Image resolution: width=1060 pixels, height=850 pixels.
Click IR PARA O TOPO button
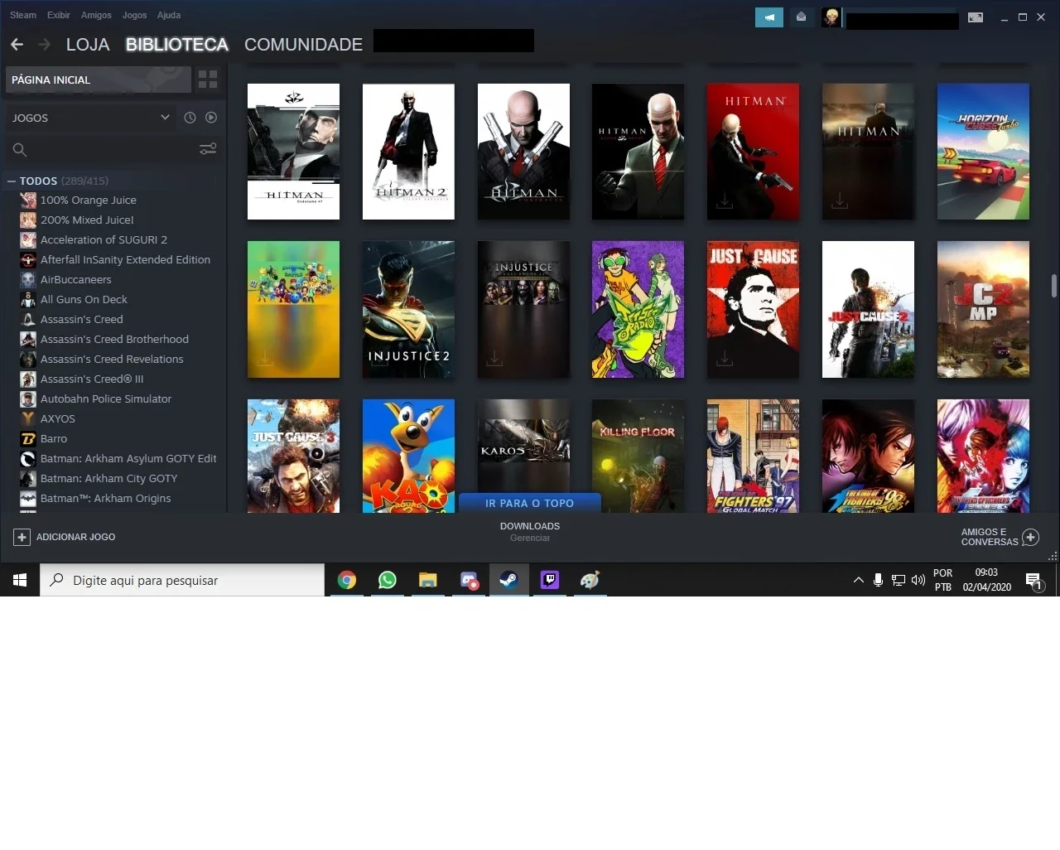(529, 503)
